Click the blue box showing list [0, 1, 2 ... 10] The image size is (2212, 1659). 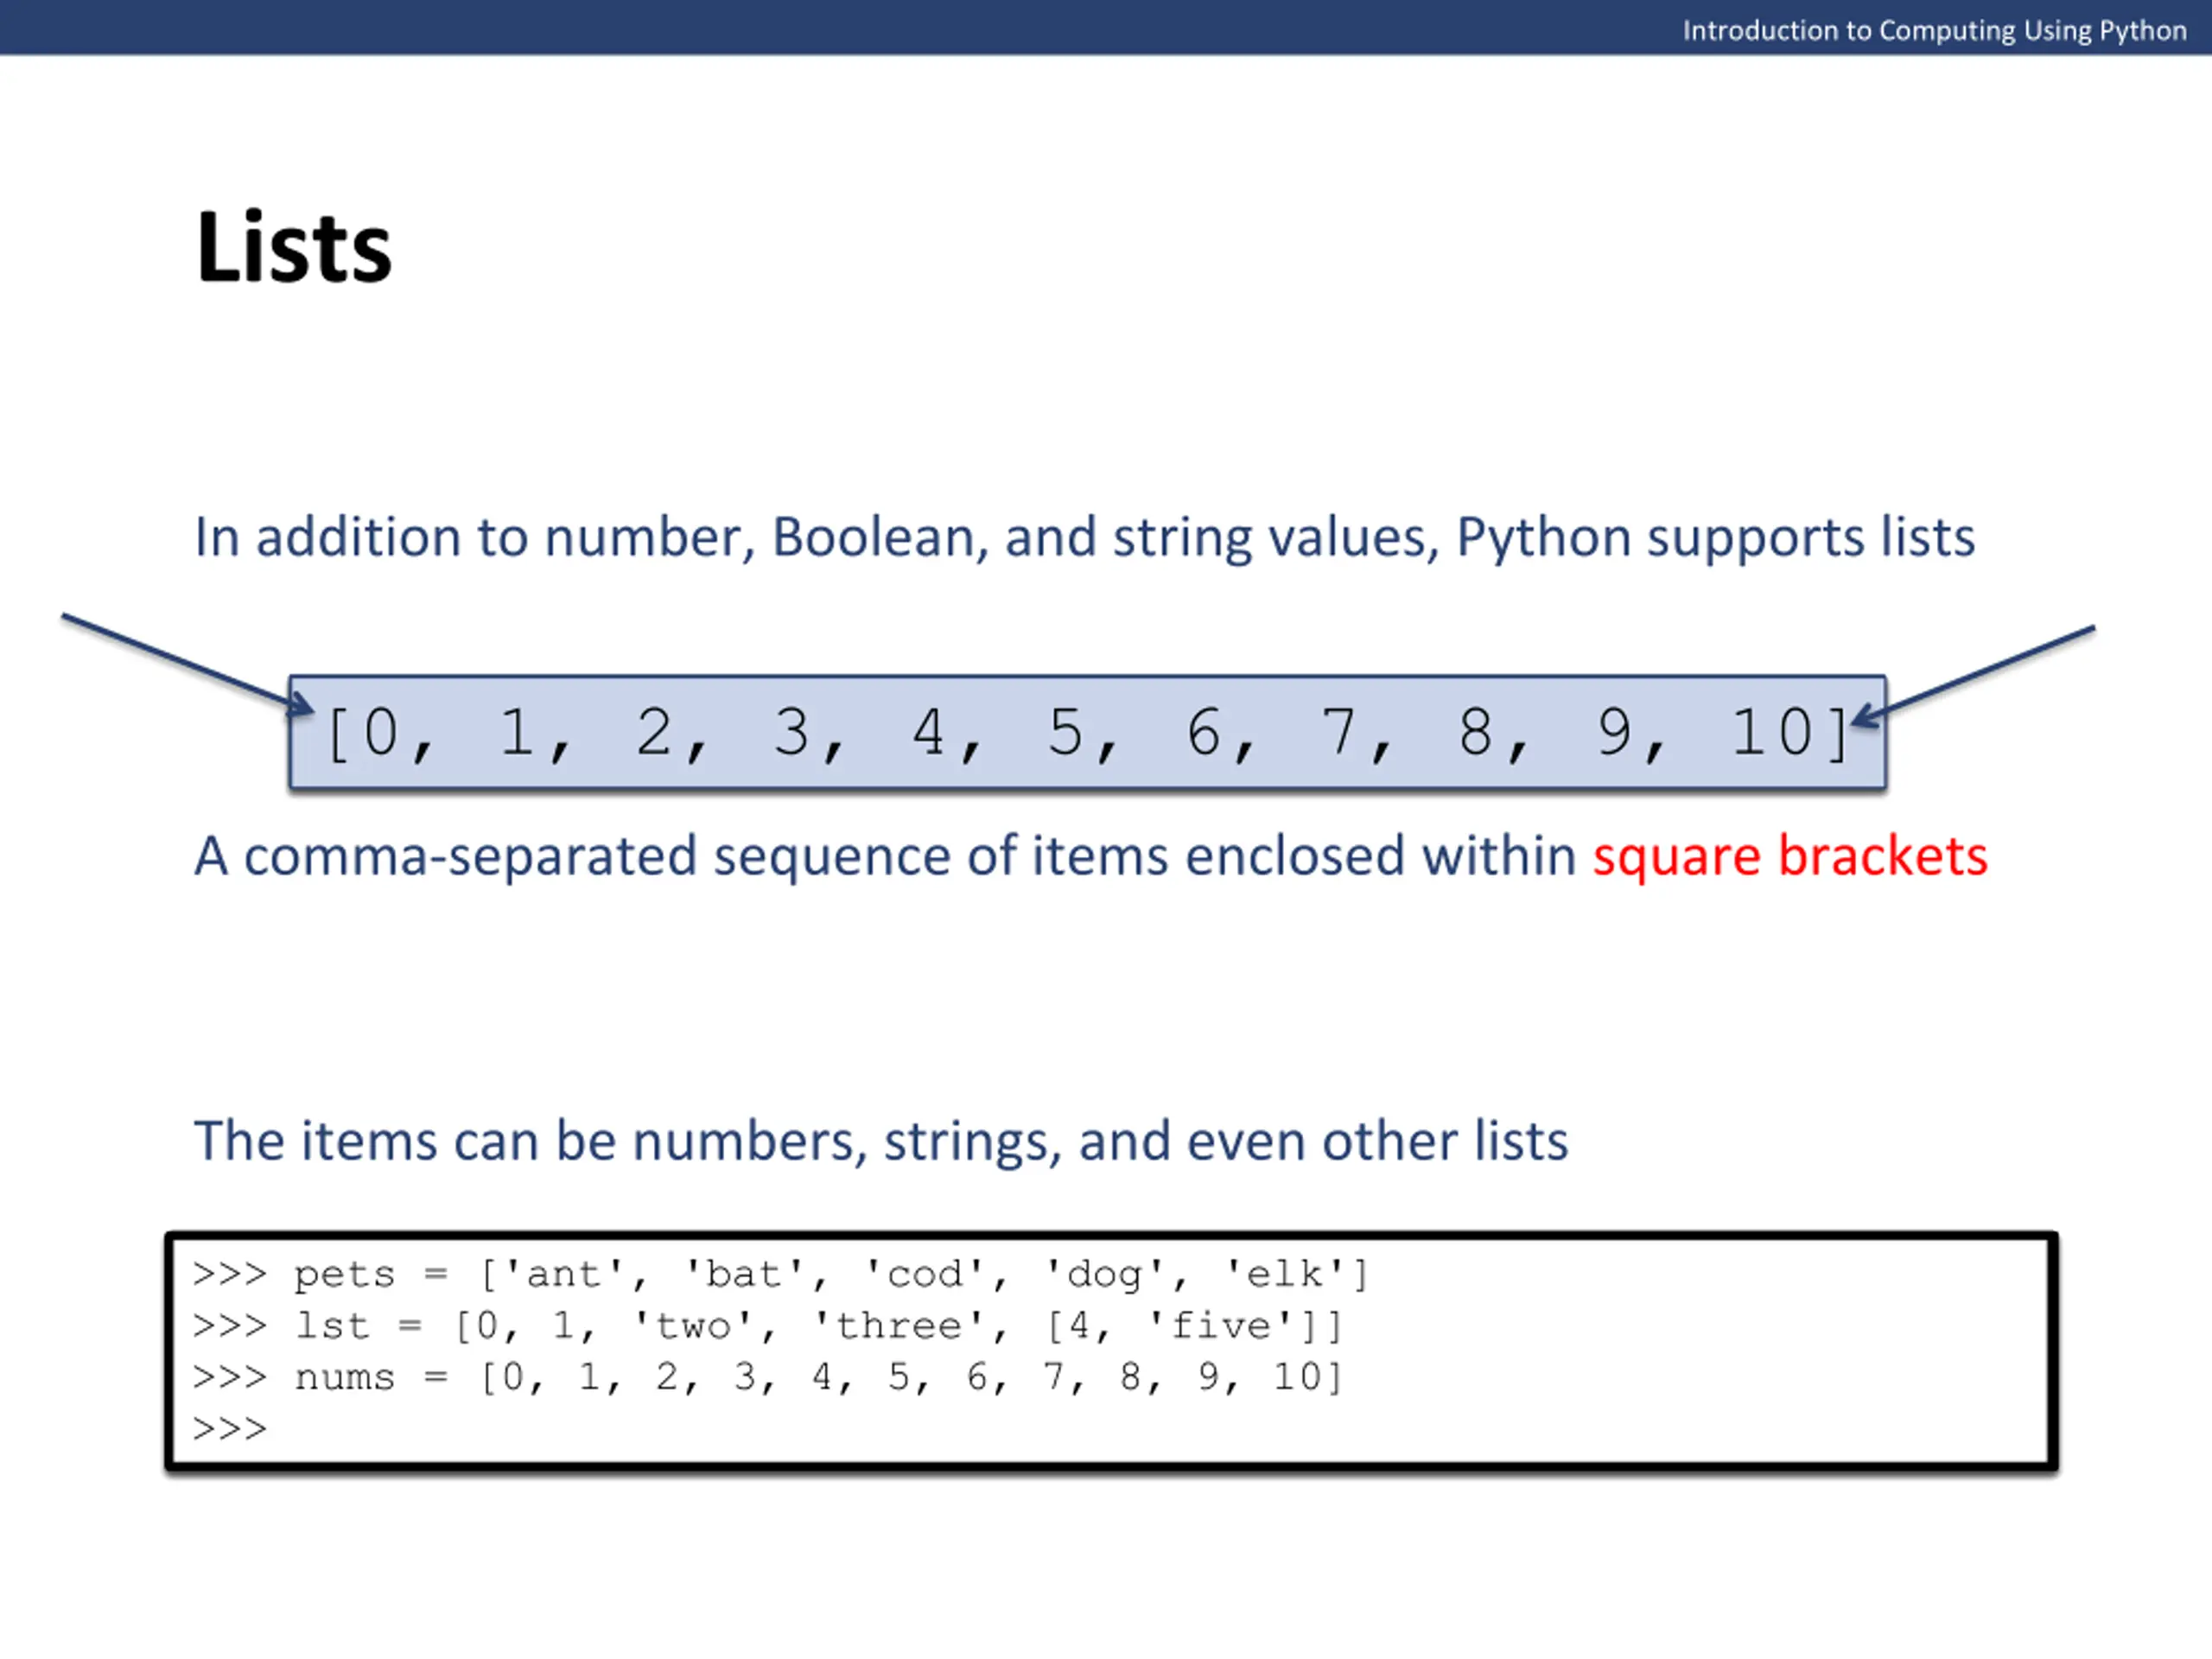point(1087,733)
